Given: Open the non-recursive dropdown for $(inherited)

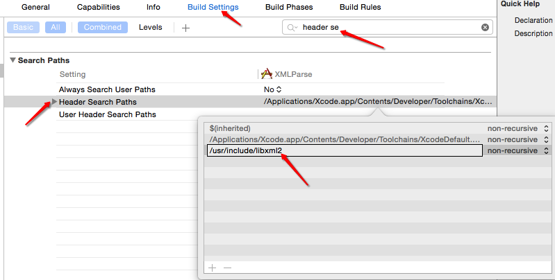Looking at the screenshot, I should (x=517, y=128).
